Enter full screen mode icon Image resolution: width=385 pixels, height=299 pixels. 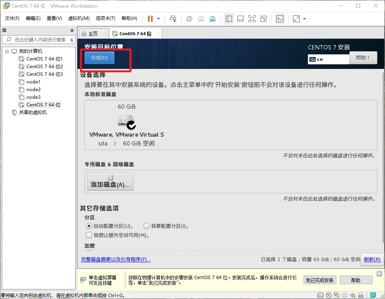pos(252,19)
